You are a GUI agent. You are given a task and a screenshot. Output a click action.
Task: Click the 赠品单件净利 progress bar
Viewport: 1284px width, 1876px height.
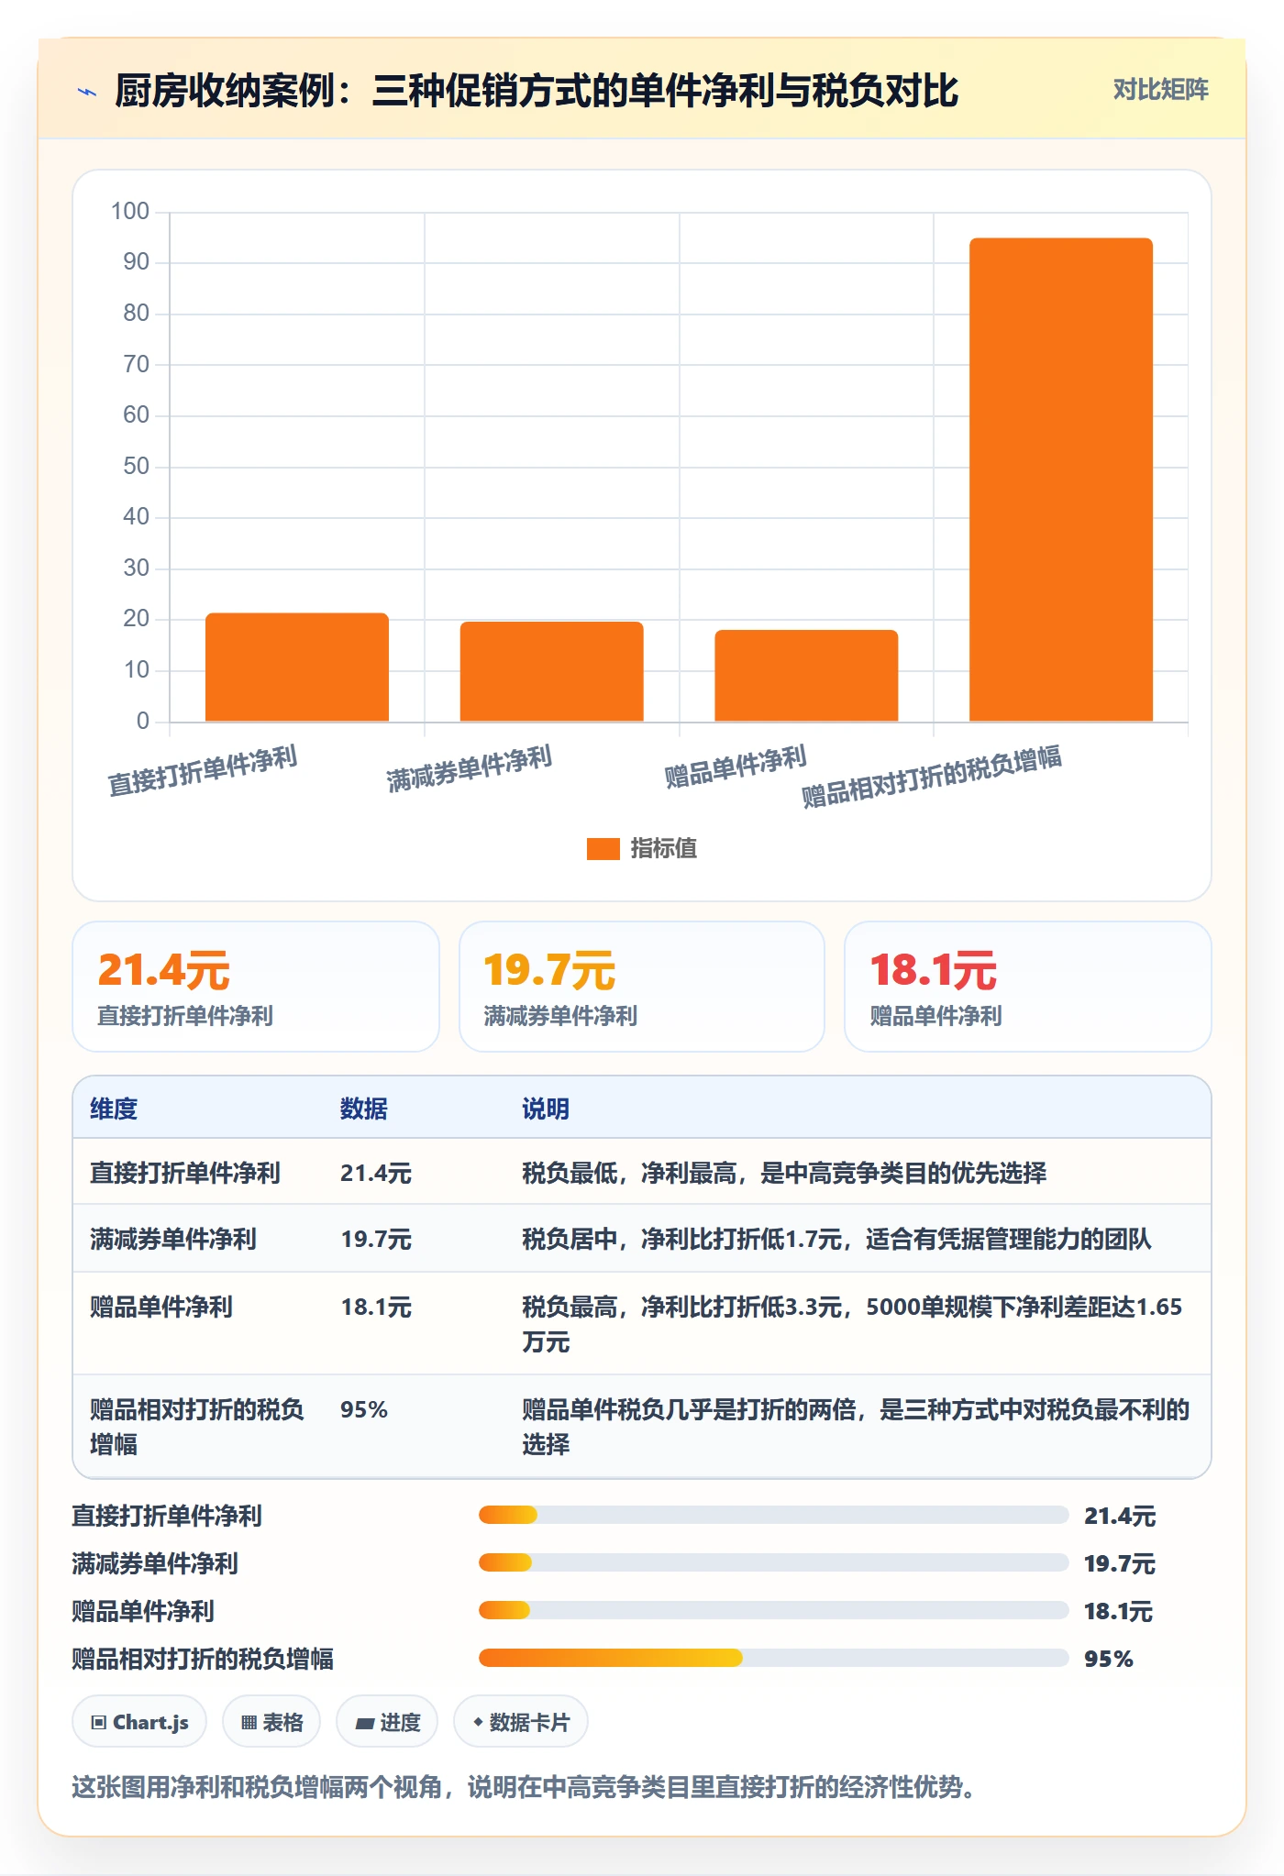point(773,1610)
